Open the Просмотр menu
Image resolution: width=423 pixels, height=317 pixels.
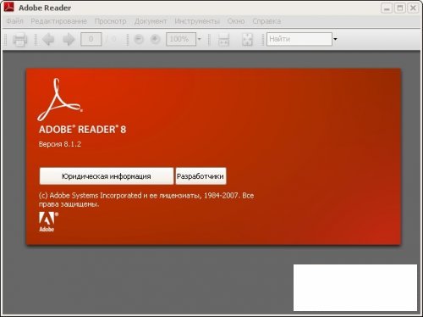point(110,21)
